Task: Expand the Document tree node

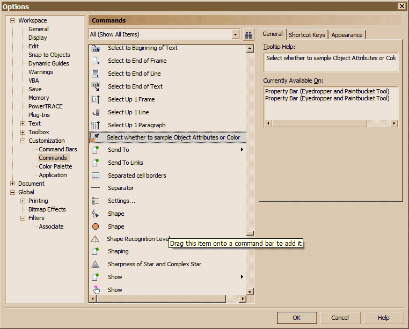Action: point(12,184)
